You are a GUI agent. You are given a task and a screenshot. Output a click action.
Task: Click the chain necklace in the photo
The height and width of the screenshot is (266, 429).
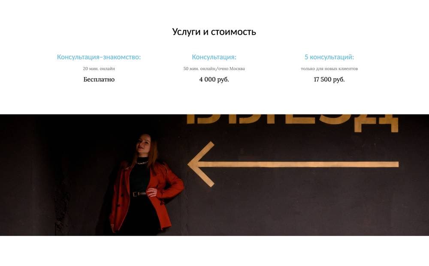pyautogui.click(x=142, y=163)
